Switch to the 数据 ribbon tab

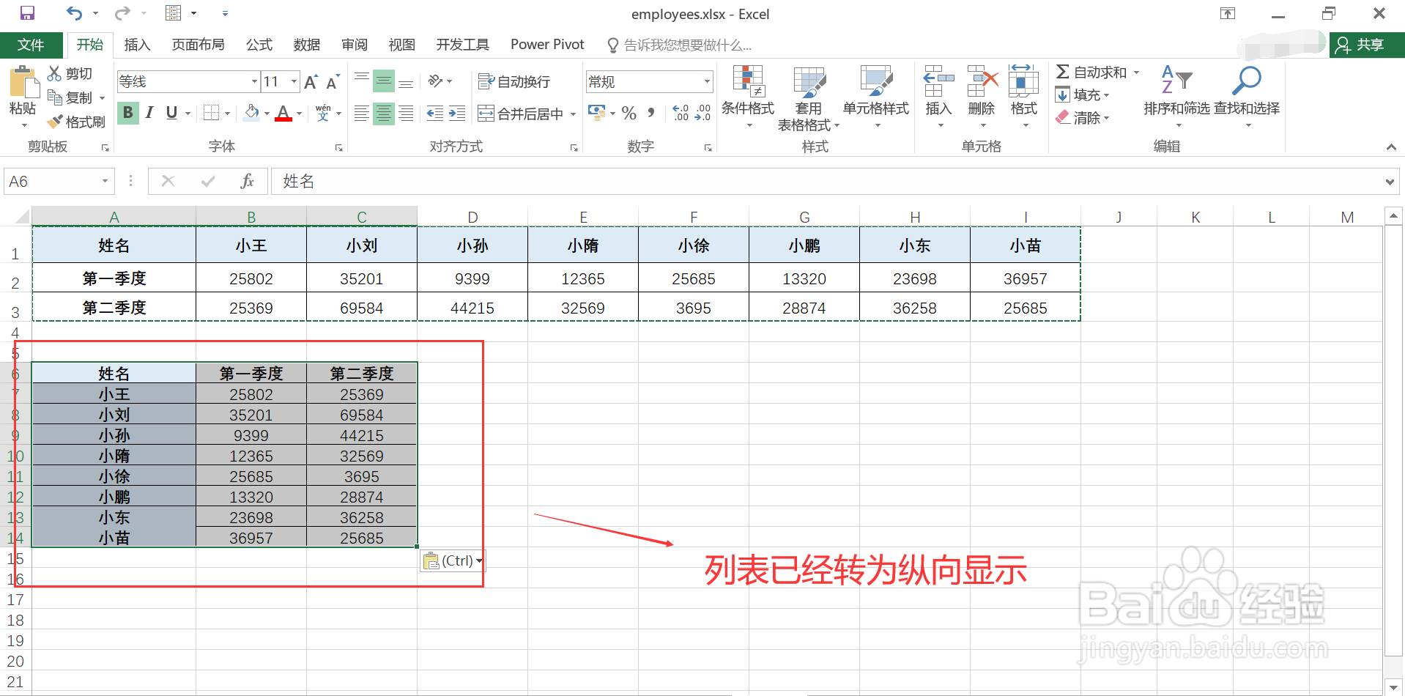pos(307,45)
